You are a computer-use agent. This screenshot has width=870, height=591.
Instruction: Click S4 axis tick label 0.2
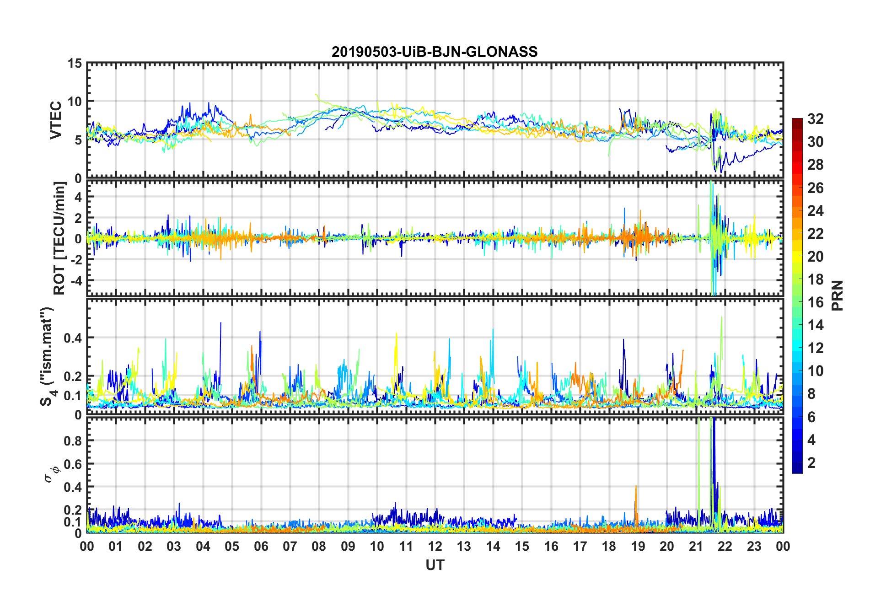pyautogui.click(x=72, y=376)
